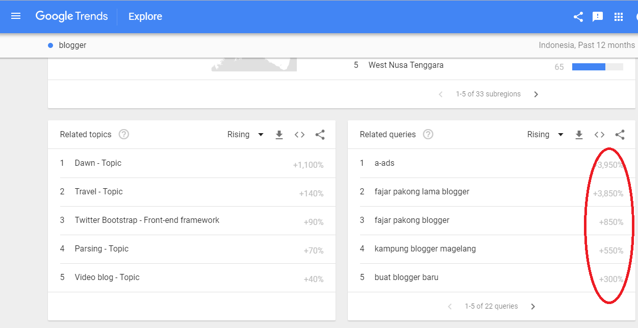This screenshot has width=638, height=328.
Task: Share the Related queries card
Action: coord(620,135)
